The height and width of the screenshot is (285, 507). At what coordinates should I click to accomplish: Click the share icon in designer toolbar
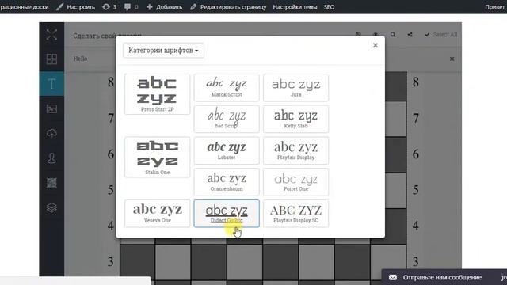pos(410,35)
